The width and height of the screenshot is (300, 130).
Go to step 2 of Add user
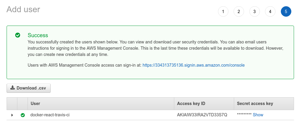(x=239, y=12)
